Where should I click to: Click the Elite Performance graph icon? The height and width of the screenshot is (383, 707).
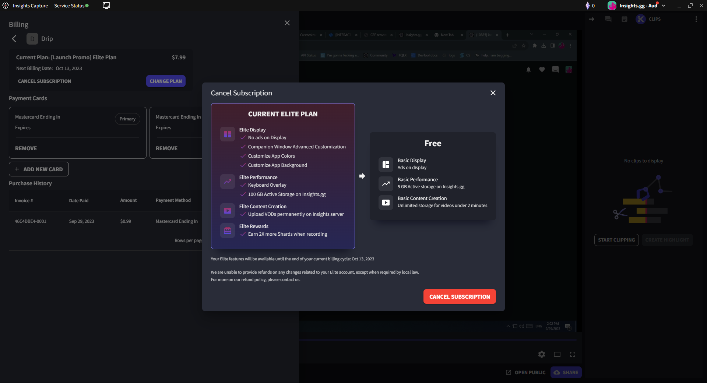coord(228,182)
